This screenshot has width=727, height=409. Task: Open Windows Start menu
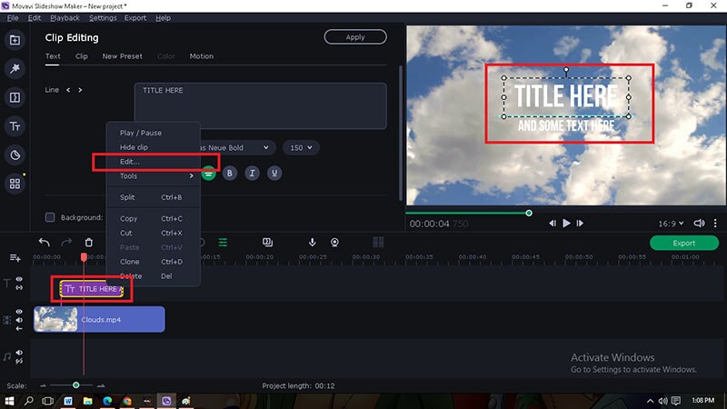point(9,401)
